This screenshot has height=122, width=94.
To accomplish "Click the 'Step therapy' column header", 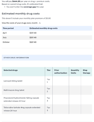I will click(x=86, y=72).
